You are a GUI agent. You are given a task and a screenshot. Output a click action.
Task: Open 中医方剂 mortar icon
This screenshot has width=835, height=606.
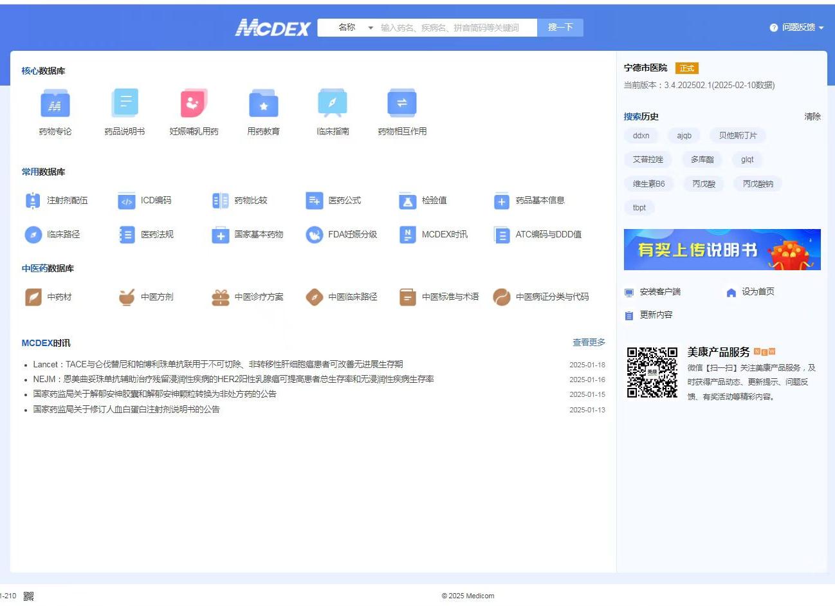(x=127, y=297)
